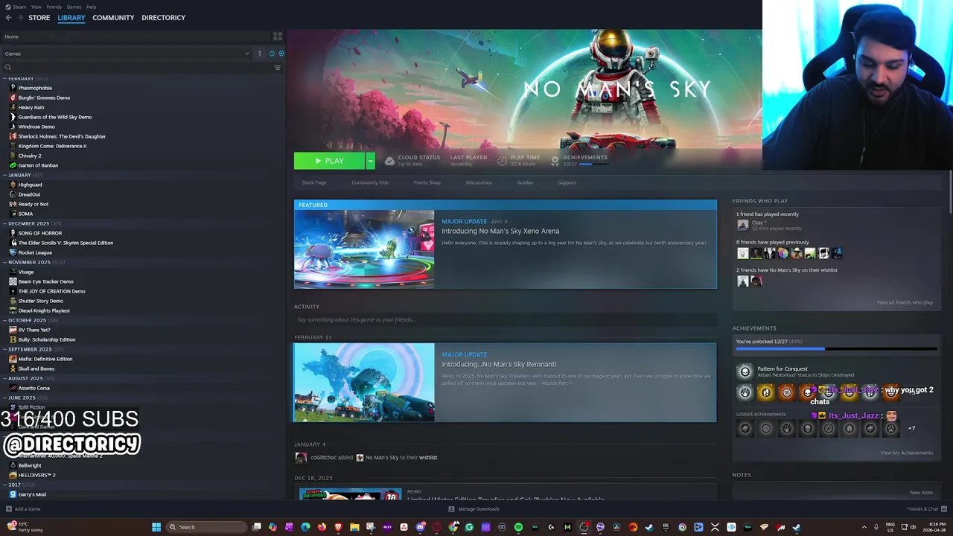Select Phasmophobia in game list
The height and width of the screenshot is (536, 953).
(35, 88)
